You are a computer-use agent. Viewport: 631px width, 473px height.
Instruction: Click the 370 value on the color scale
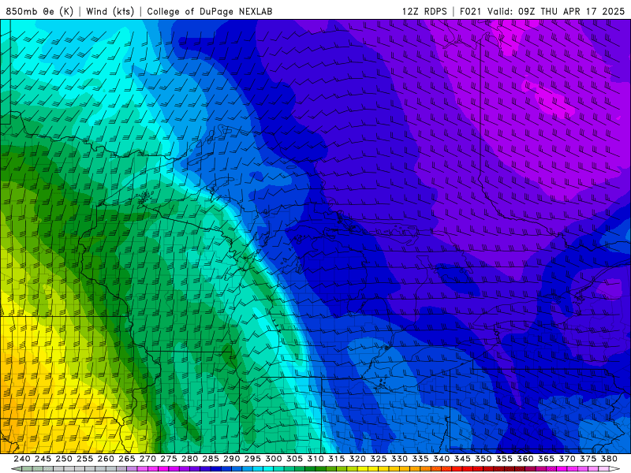(x=567, y=459)
